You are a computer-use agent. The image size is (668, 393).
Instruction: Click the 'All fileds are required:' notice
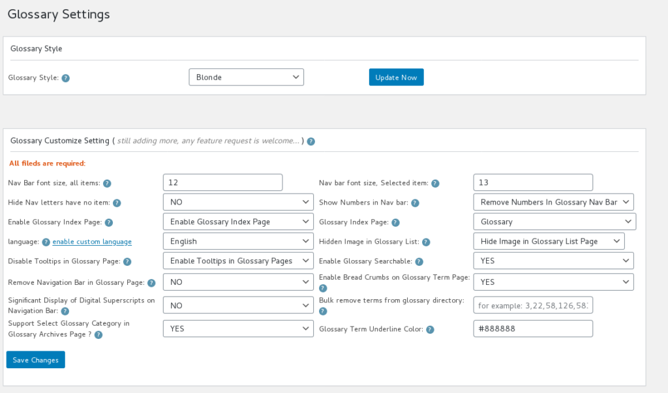(x=47, y=163)
